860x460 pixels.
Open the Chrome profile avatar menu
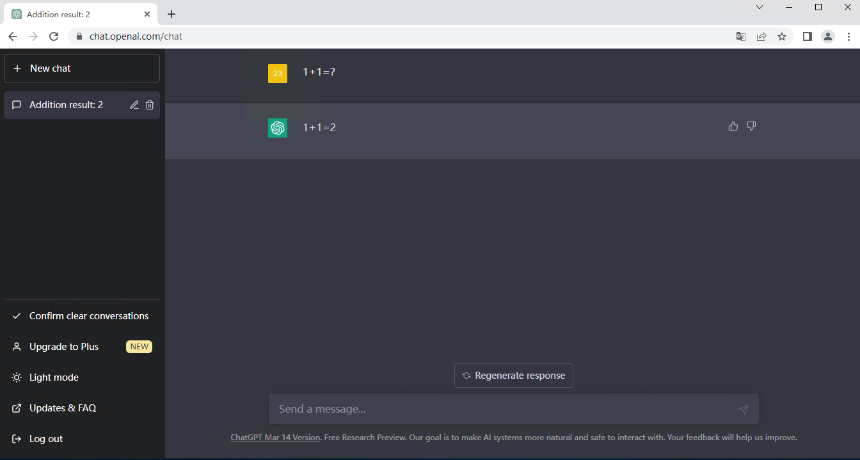(x=828, y=36)
